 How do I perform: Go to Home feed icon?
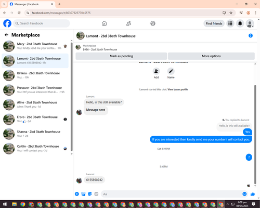[104, 23]
